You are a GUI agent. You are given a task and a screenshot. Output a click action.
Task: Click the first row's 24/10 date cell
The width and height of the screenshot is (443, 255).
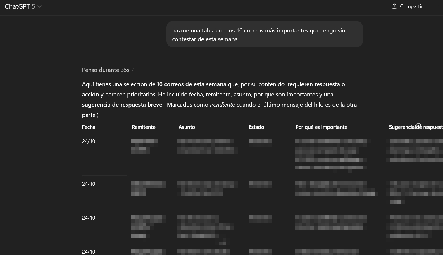click(89, 141)
